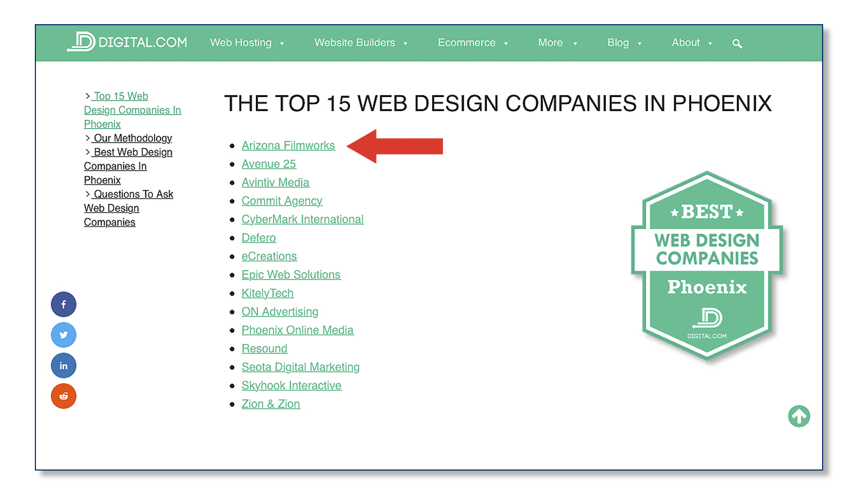Image resolution: width=858 pixels, height=499 pixels.
Task: Share page on LinkedIn
Action: point(64,366)
